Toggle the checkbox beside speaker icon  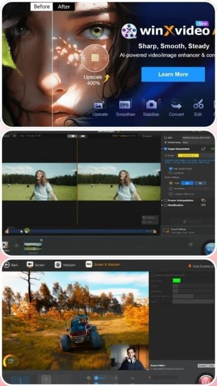pyautogui.click(x=96, y=378)
